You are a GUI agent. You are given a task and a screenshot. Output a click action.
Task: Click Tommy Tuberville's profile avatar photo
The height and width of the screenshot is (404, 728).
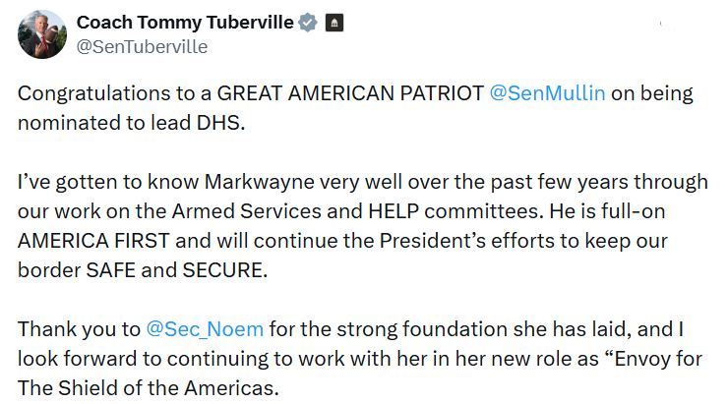pos(40,34)
